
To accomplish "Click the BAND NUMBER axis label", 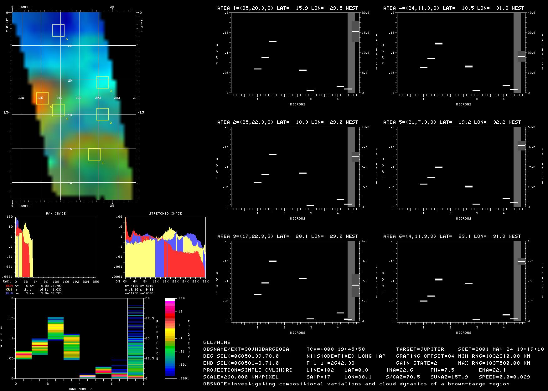I will 80,389.
